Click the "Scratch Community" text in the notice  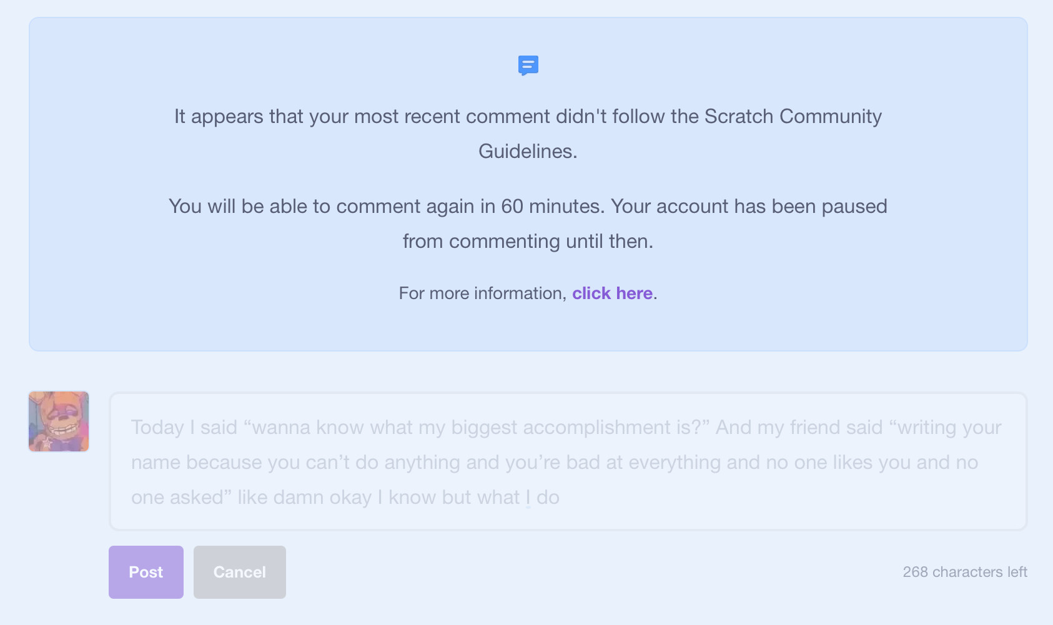click(x=793, y=117)
